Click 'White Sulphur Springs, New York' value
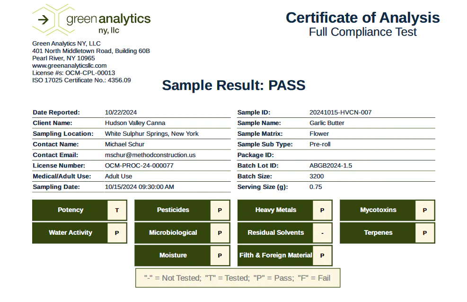 pyautogui.click(x=151, y=134)
